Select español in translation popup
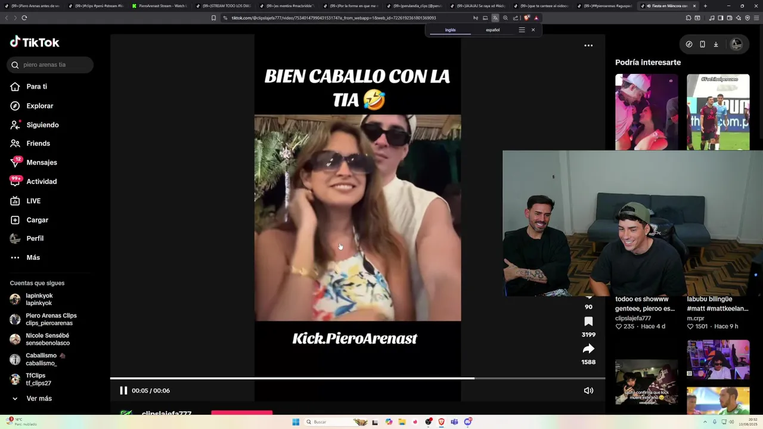763x429 pixels. click(x=493, y=30)
